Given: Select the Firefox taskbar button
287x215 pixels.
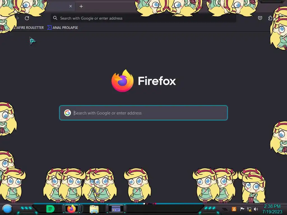Looking at the screenshot, I should pyautogui.click(x=71, y=209).
